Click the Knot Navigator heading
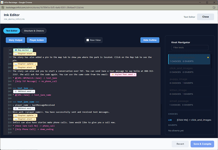The image size is (218, 150). click(x=181, y=42)
